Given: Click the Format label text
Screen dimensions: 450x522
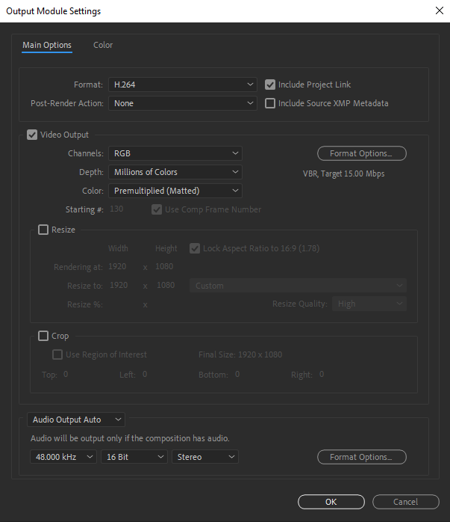Looking at the screenshot, I should click(x=88, y=85).
